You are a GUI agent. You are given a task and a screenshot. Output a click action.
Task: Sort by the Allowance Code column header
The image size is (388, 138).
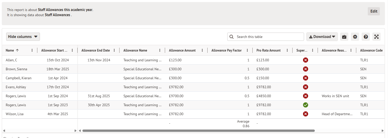click(x=371, y=51)
